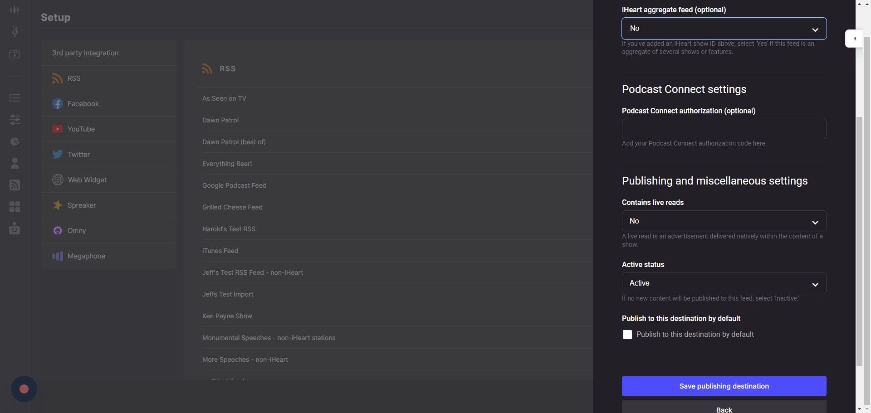This screenshot has height=413, width=871.
Task: Click the Web Widget globe icon
Action: pos(58,180)
